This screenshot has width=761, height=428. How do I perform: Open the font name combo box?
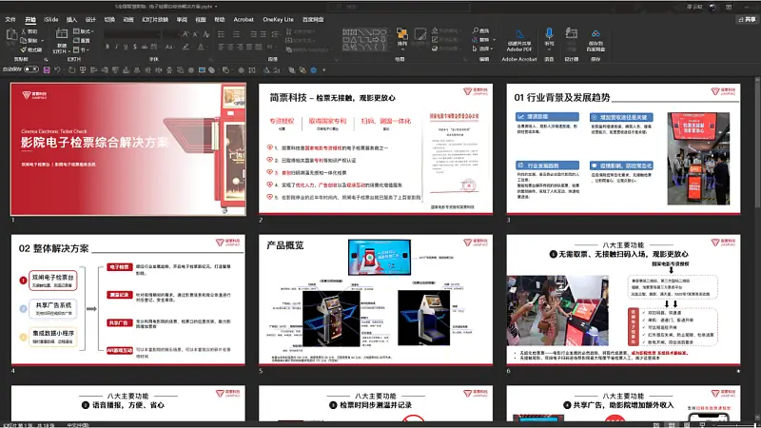tap(132, 34)
